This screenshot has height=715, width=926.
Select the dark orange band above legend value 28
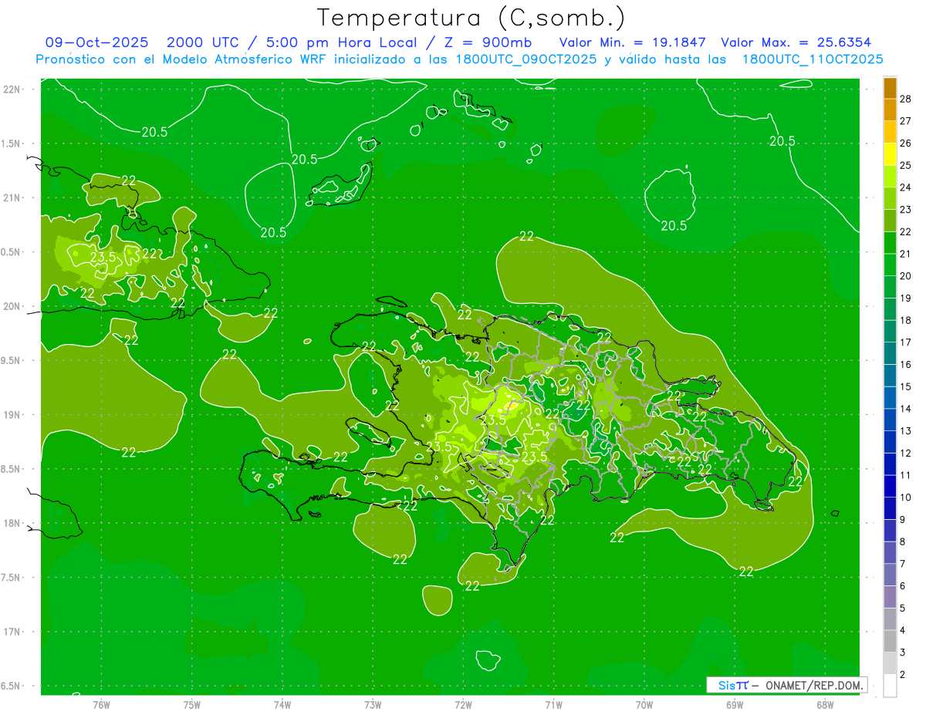(x=890, y=88)
